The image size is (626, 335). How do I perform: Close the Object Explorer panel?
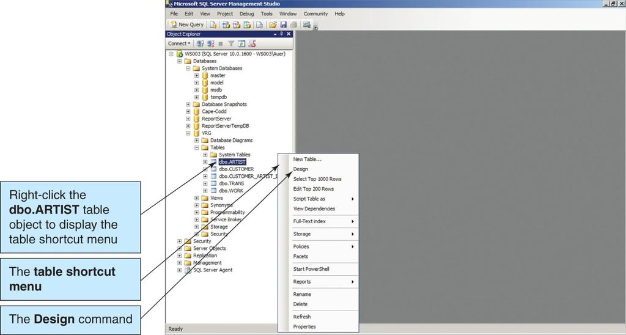pyautogui.click(x=289, y=34)
